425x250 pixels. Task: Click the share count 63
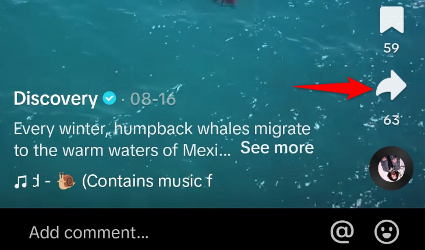point(391,120)
